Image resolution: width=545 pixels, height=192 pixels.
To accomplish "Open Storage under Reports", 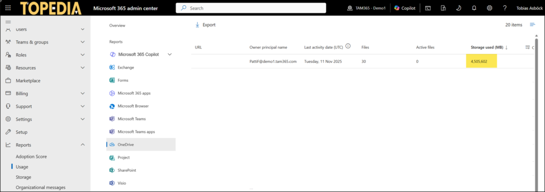I will 23,177.
